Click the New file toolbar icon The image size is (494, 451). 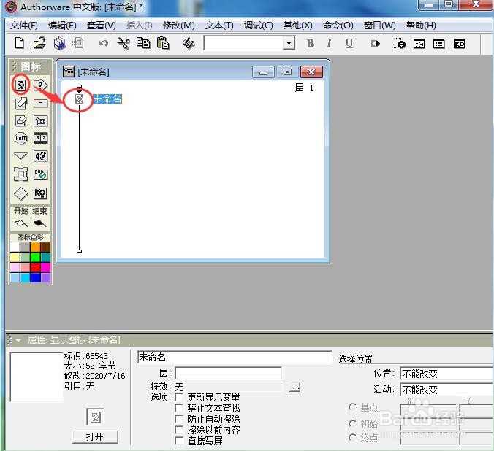coord(20,43)
